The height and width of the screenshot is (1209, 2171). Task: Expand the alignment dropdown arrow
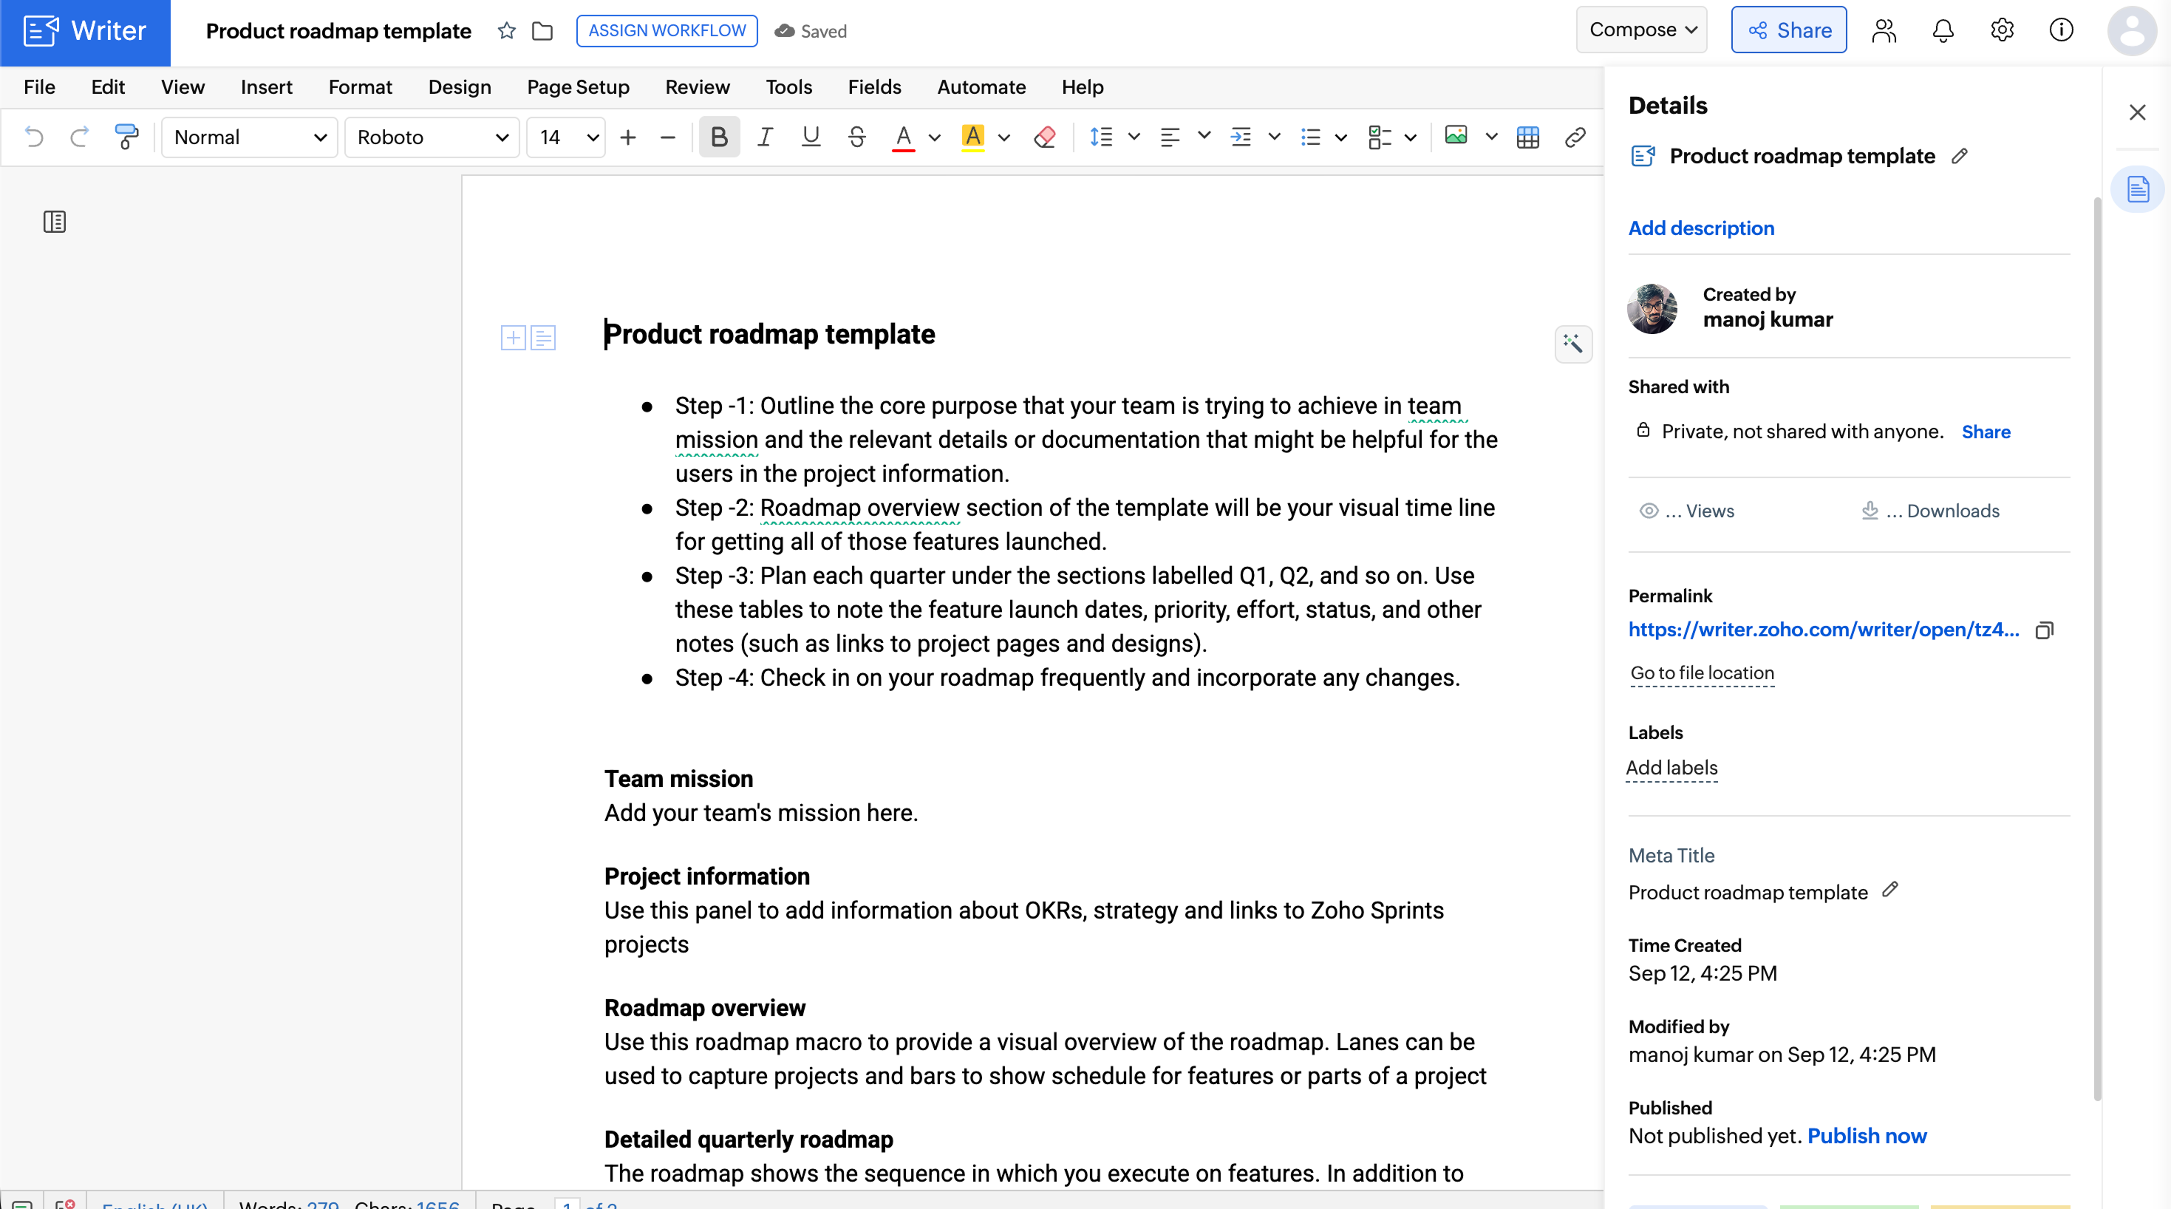[1204, 136]
